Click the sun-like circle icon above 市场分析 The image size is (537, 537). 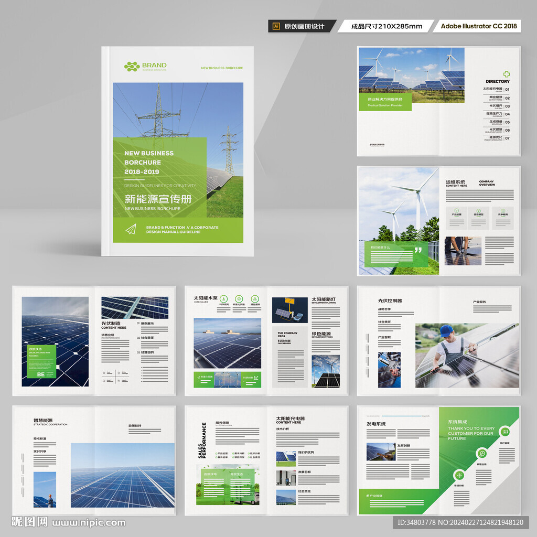pyautogui.click(x=459, y=475)
